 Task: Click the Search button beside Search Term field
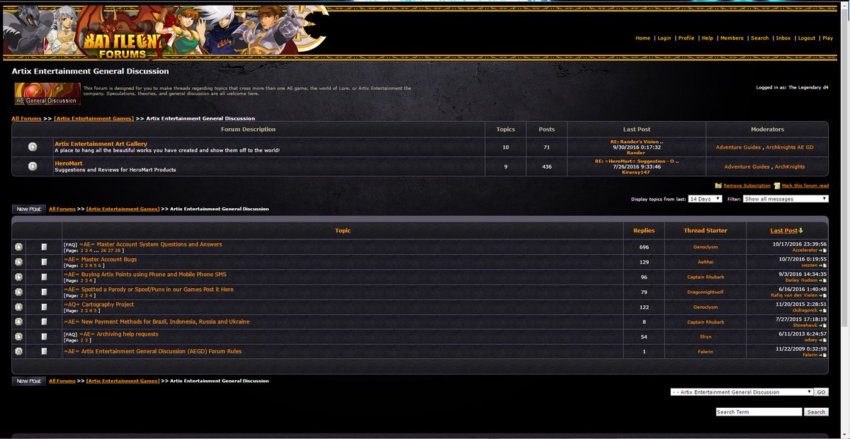pyautogui.click(x=817, y=411)
